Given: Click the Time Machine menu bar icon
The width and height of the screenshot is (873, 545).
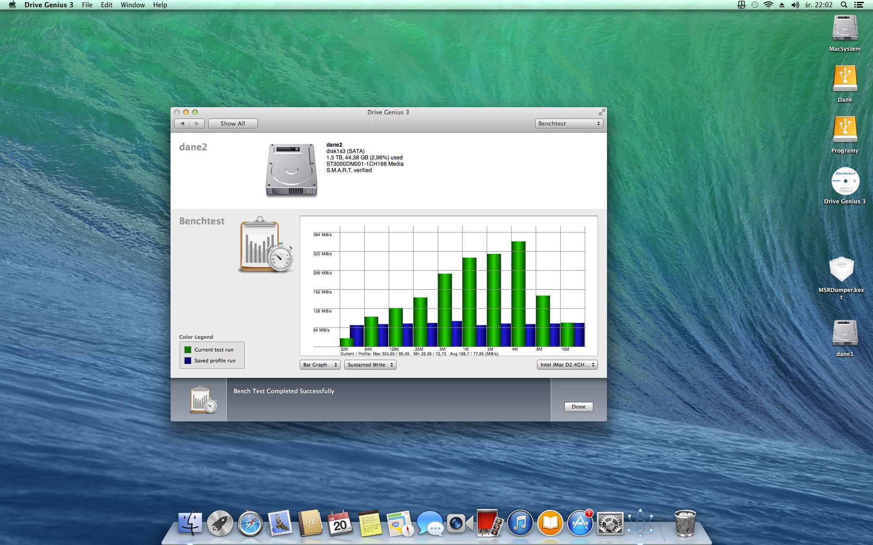Looking at the screenshot, I should point(755,5).
